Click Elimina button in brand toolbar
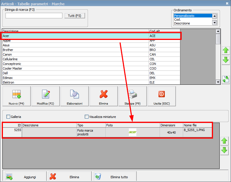Screen dimensions: 231x182 pos(104,96)
